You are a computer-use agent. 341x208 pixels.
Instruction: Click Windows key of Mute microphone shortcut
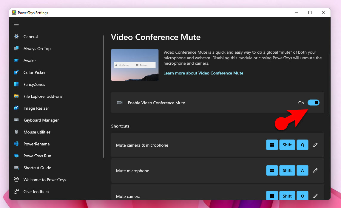pyautogui.click(x=272, y=170)
